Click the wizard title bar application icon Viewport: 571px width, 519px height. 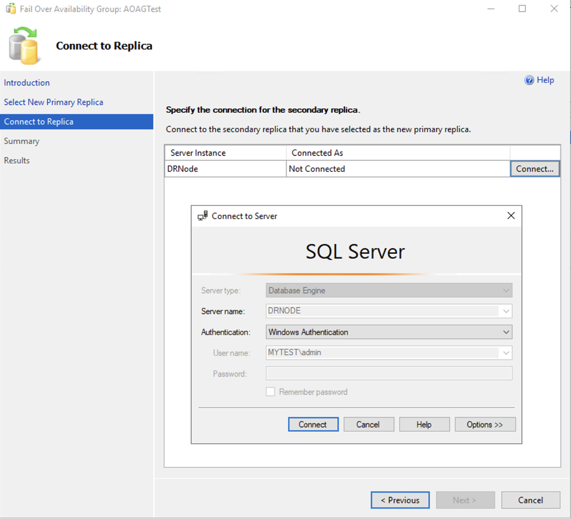10,8
